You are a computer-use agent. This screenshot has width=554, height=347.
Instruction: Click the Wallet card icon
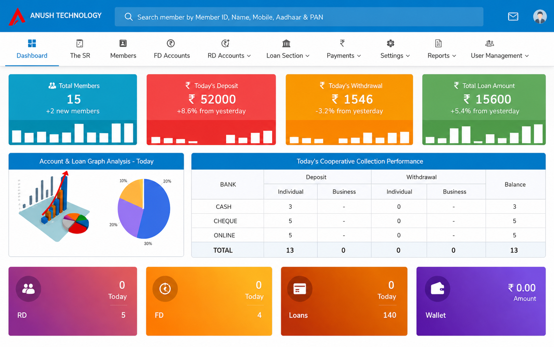437,289
